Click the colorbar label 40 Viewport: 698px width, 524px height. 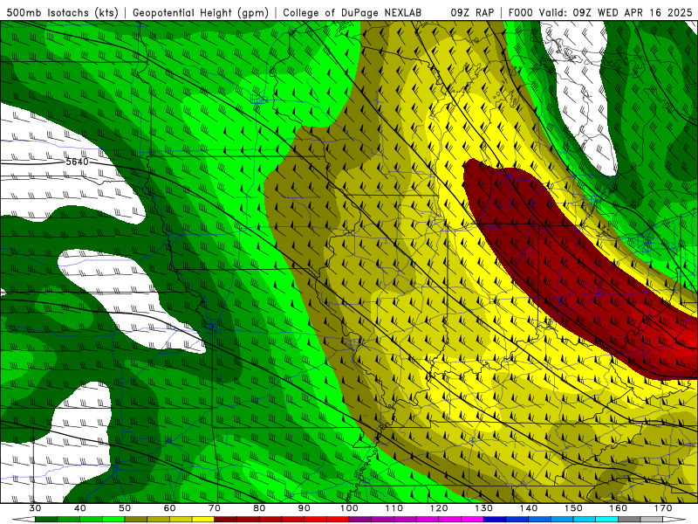click(x=80, y=508)
